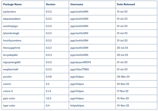
Task: Click the Username column header
Action: [x=77, y=4]
